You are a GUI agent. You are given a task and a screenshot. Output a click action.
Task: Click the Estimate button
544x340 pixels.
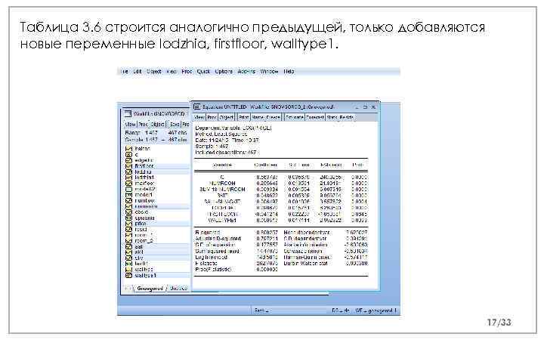[x=295, y=118]
